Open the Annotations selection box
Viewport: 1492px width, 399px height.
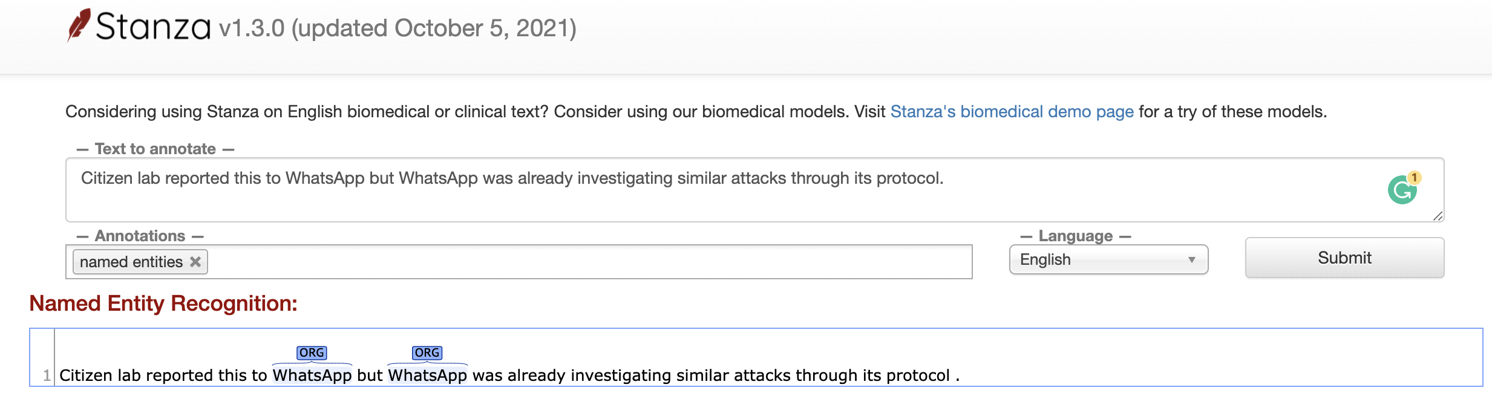click(545, 261)
